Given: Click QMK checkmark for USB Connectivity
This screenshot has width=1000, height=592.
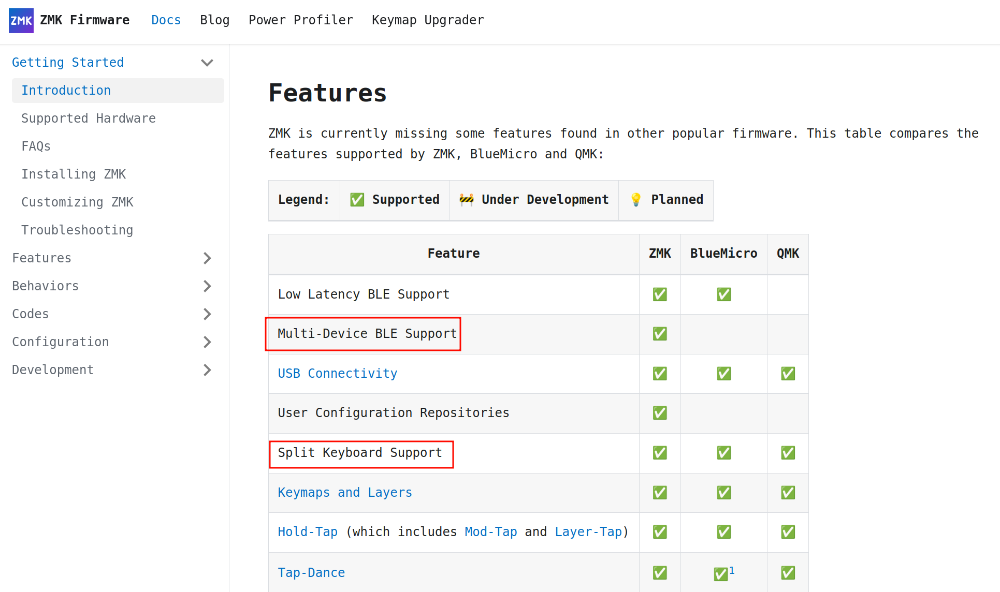Looking at the screenshot, I should click(787, 374).
